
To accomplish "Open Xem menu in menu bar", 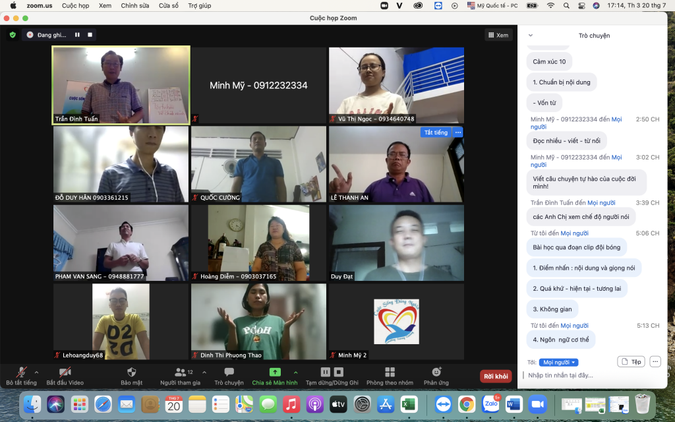I will point(105,5).
